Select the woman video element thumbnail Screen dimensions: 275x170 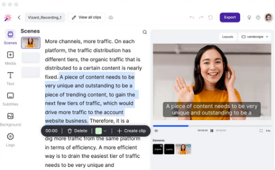[x=183, y=149]
